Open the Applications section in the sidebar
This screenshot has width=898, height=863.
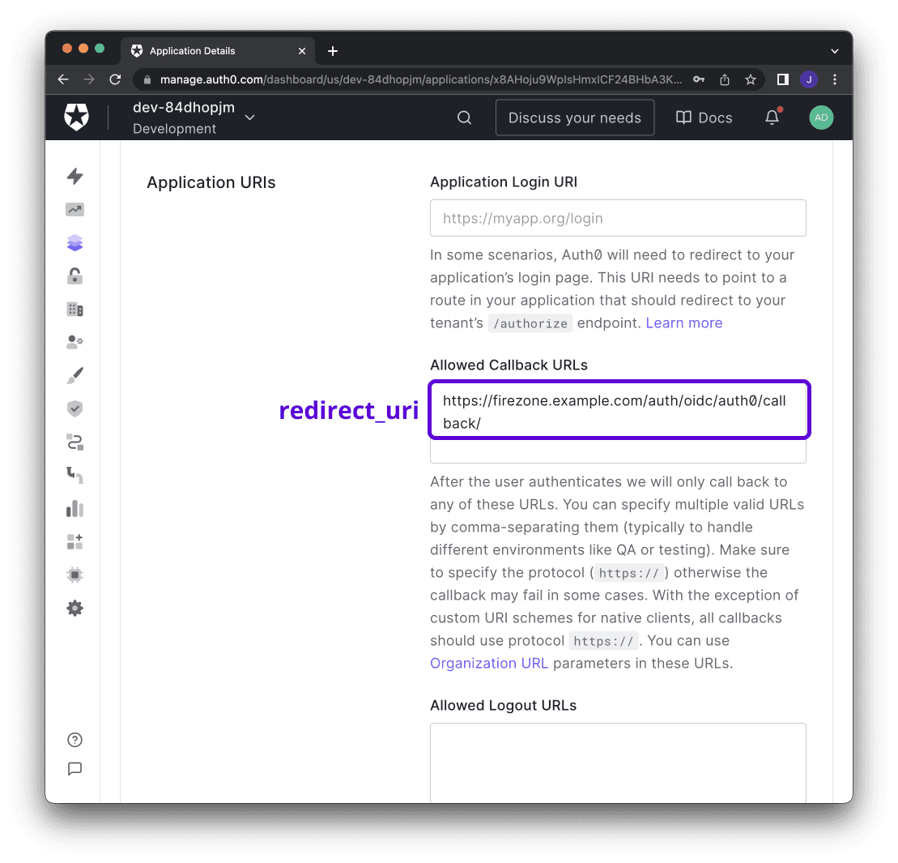(74, 242)
